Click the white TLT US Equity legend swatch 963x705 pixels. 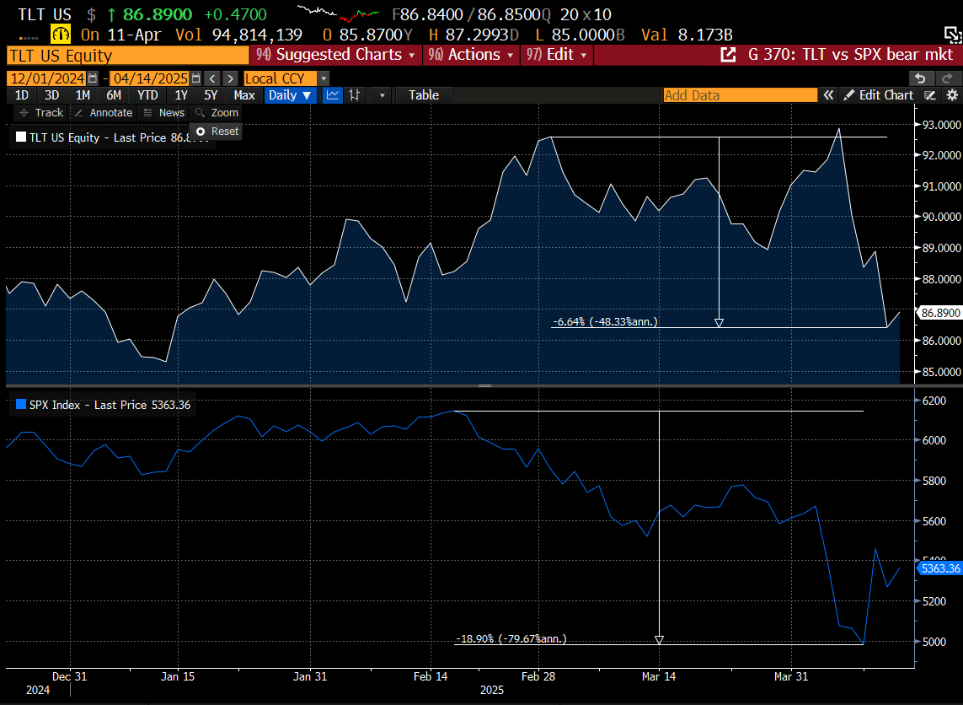point(21,137)
